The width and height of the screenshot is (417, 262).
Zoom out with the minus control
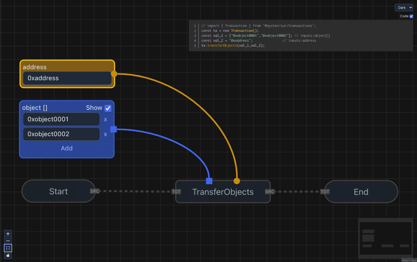point(8,241)
